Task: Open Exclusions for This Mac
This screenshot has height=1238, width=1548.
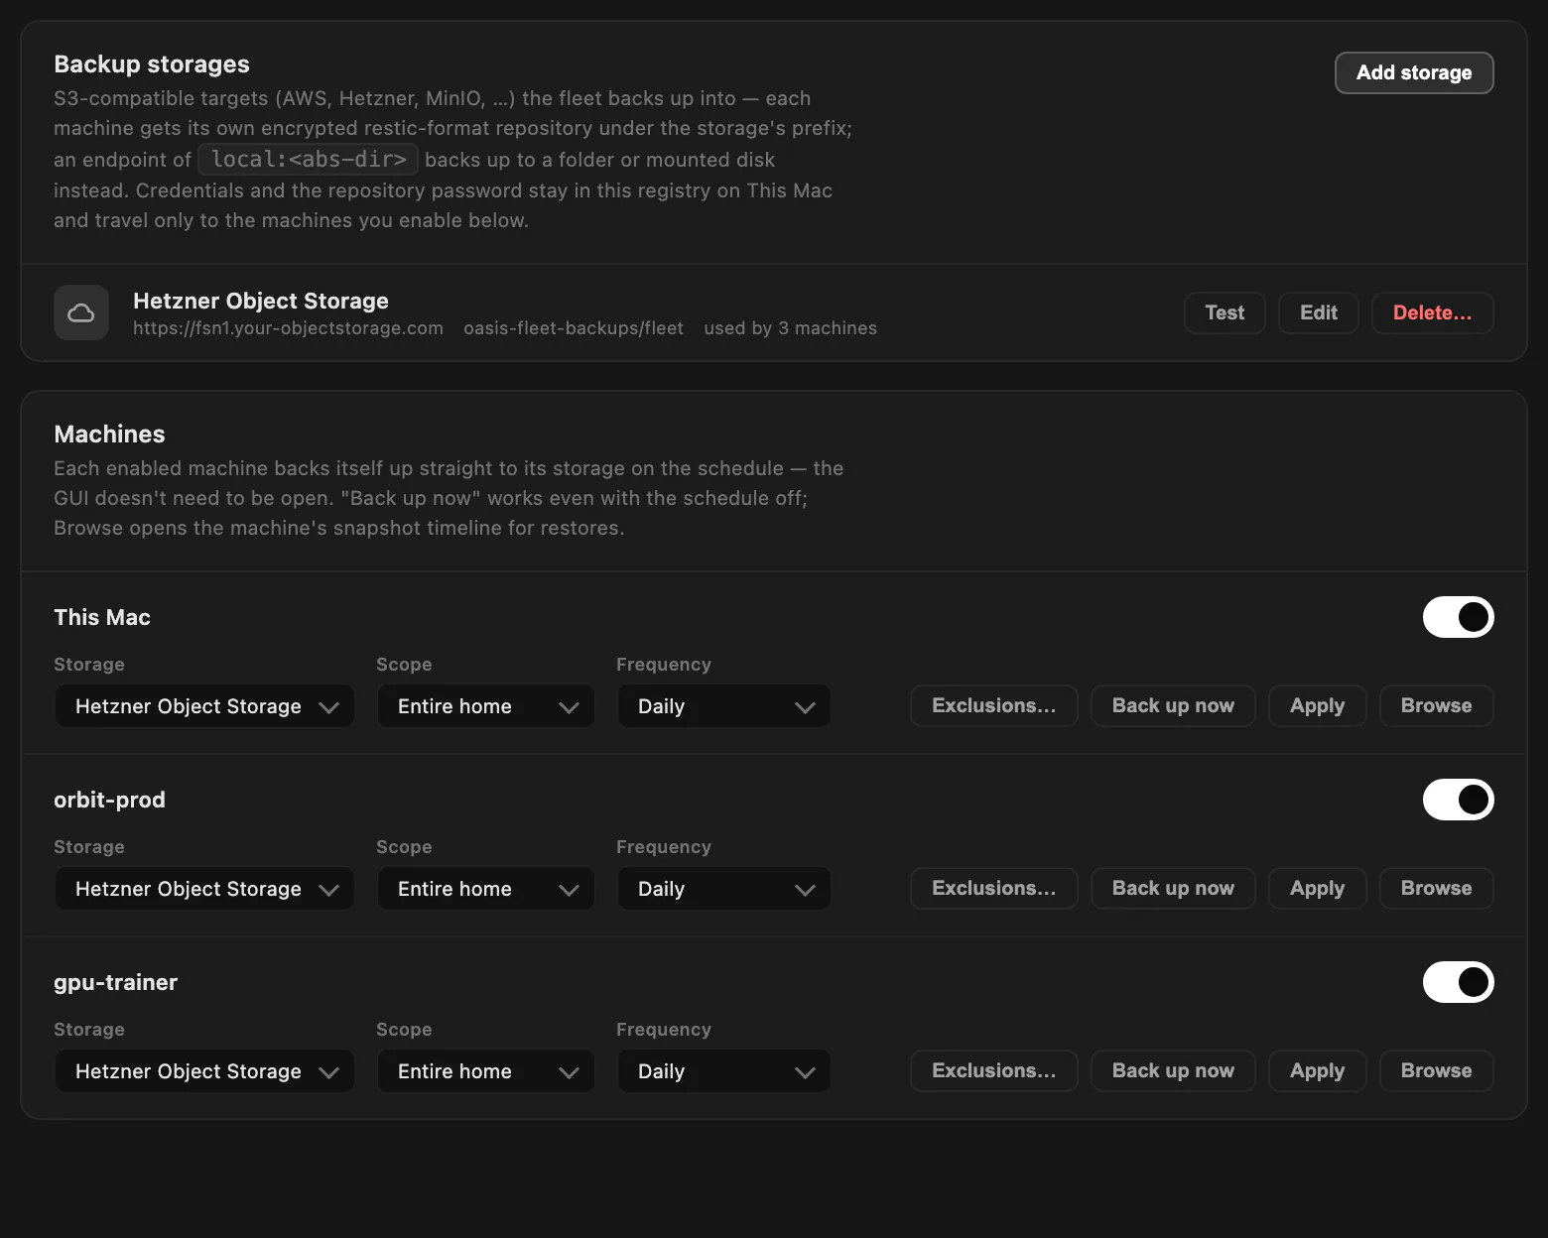Action: tap(994, 705)
